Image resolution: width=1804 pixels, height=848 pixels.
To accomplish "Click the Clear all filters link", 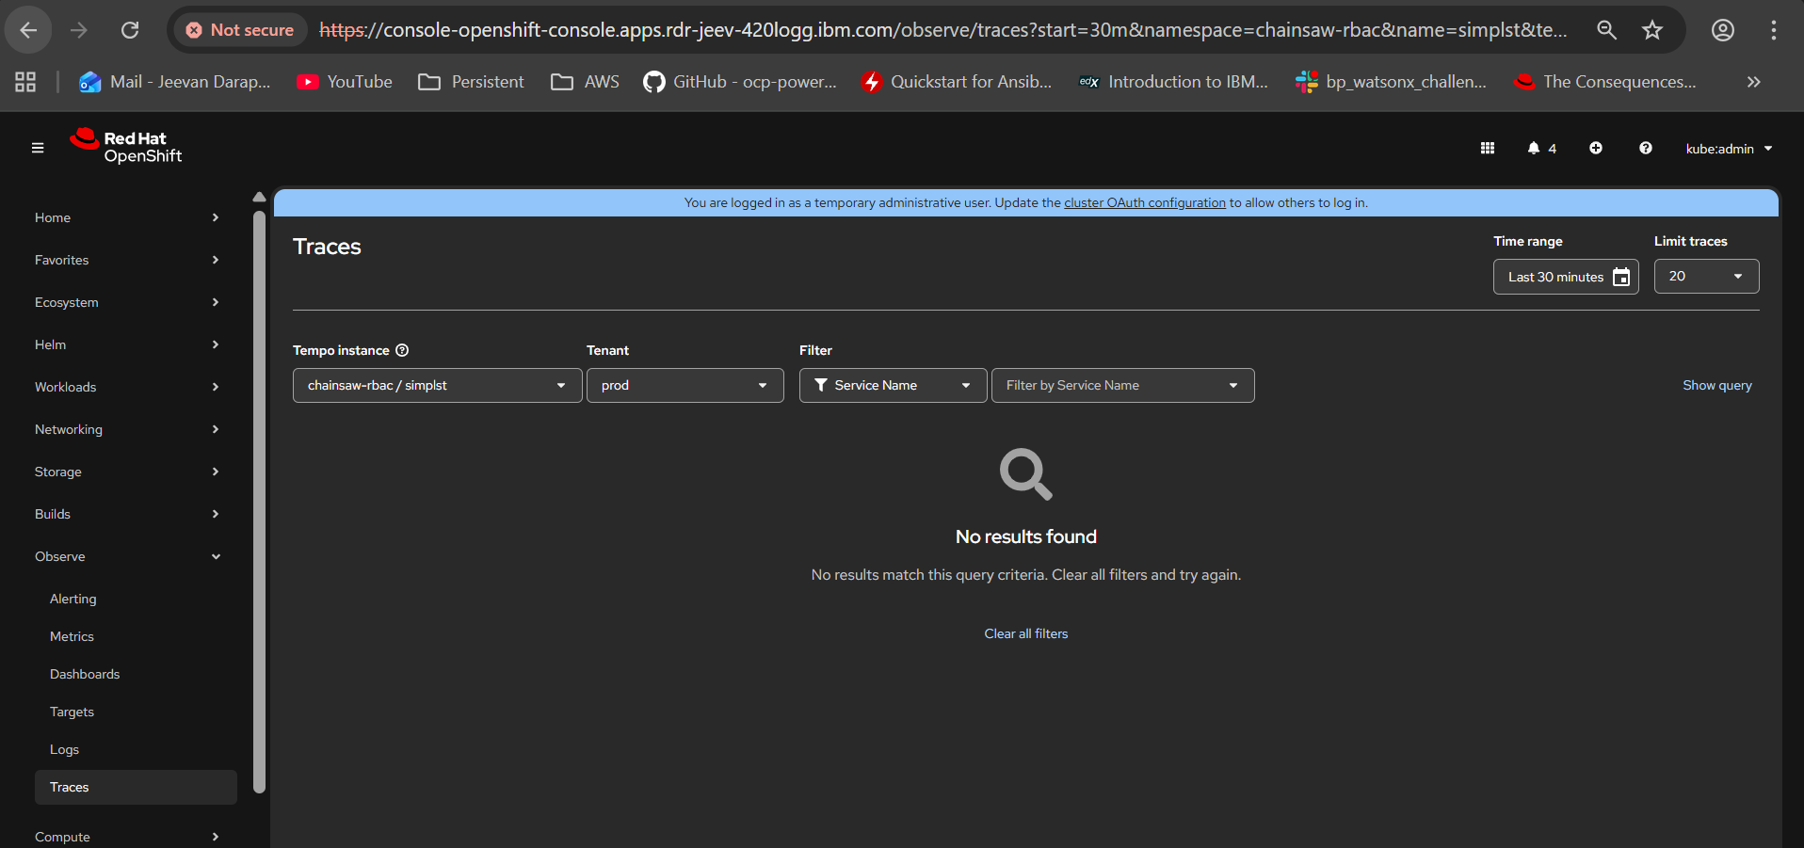I will pyautogui.click(x=1026, y=633).
